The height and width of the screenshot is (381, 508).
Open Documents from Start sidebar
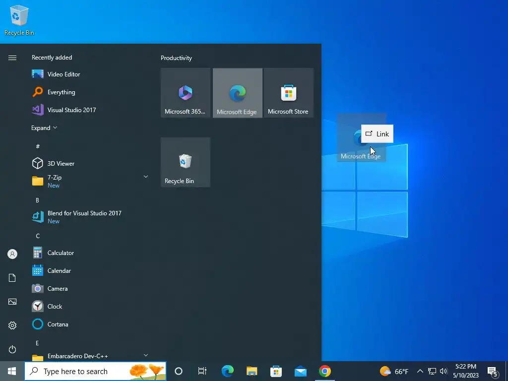click(12, 278)
